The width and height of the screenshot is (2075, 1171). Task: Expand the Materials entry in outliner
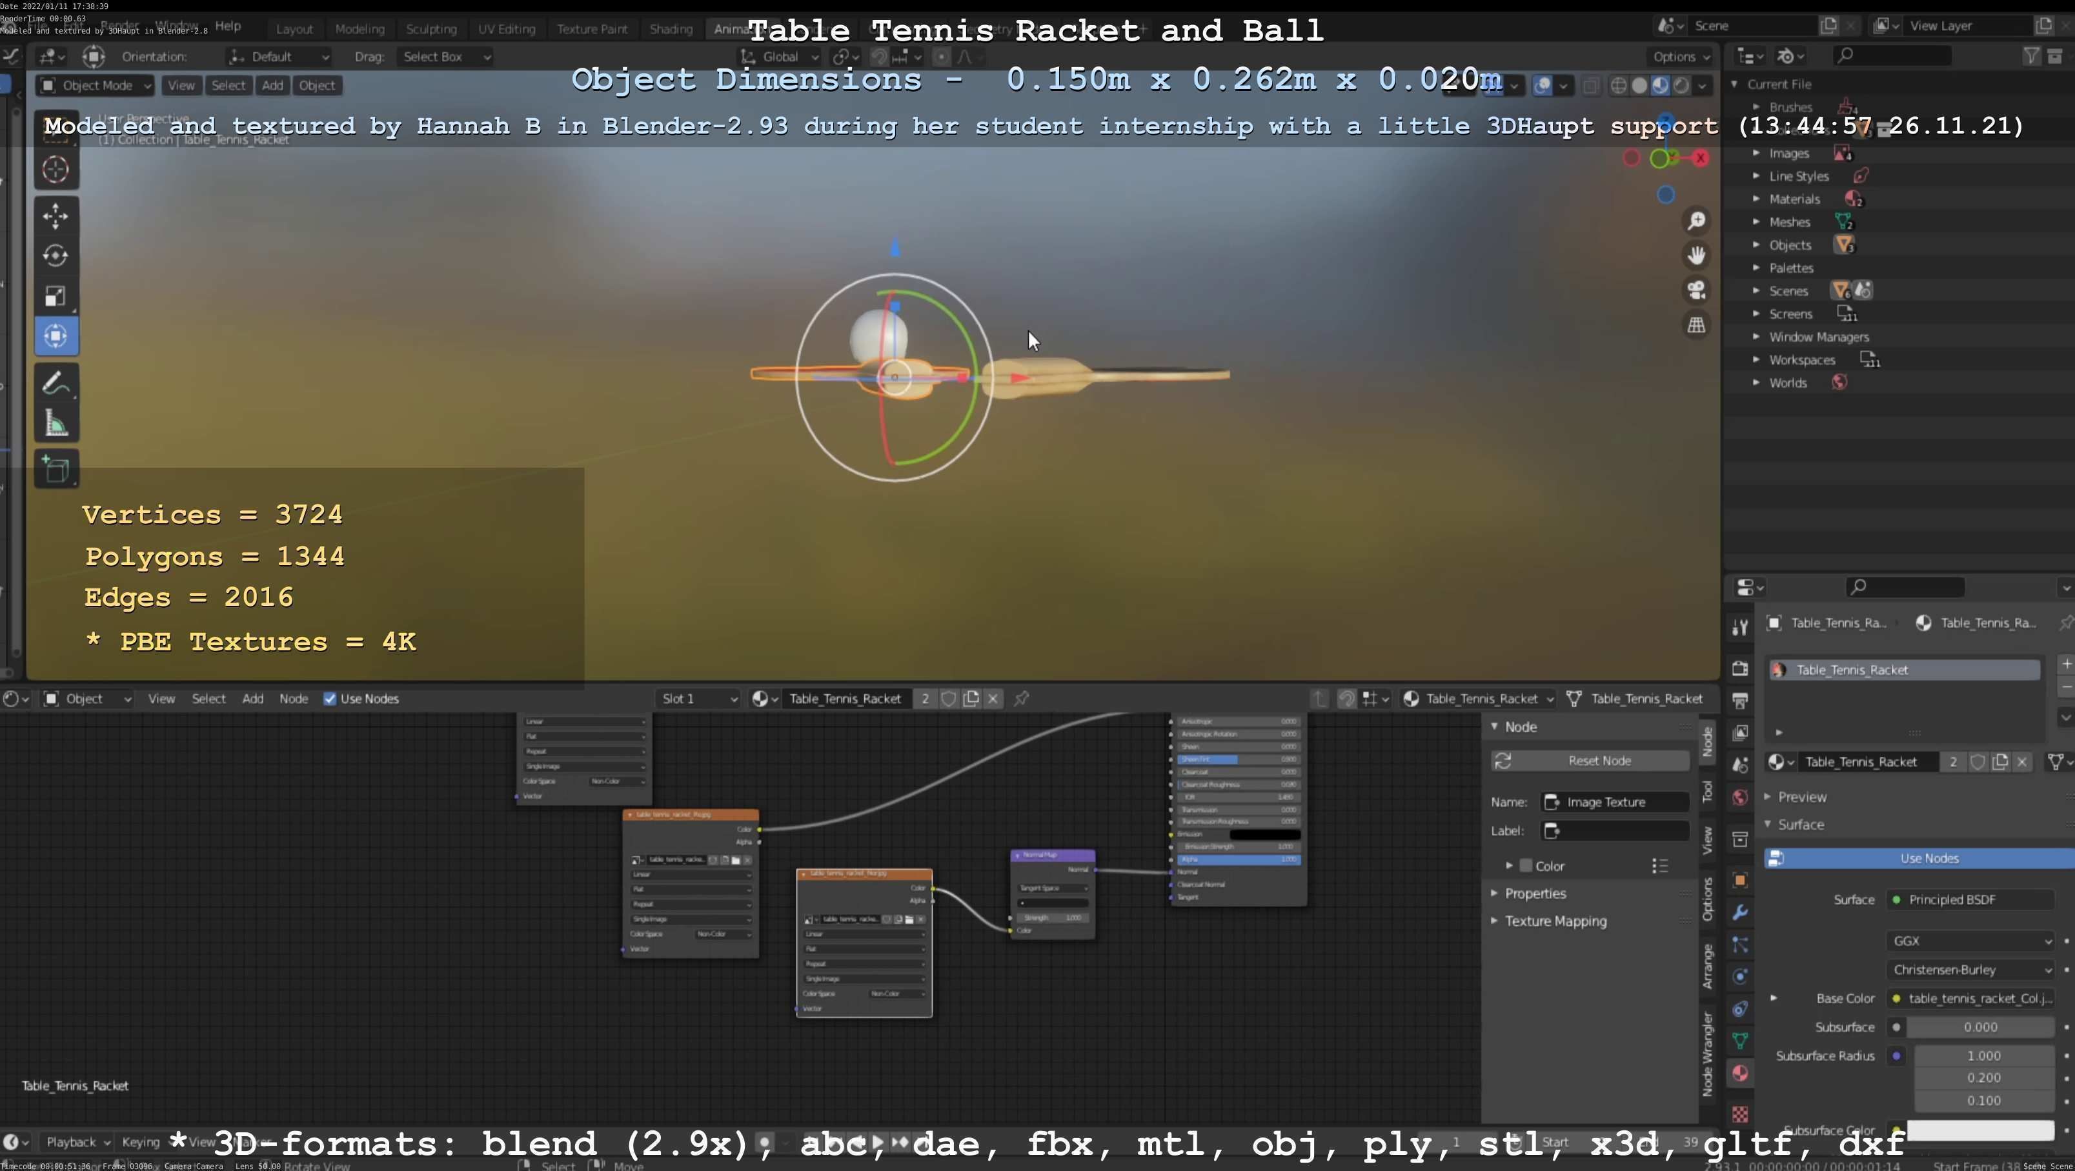pyautogui.click(x=1757, y=199)
